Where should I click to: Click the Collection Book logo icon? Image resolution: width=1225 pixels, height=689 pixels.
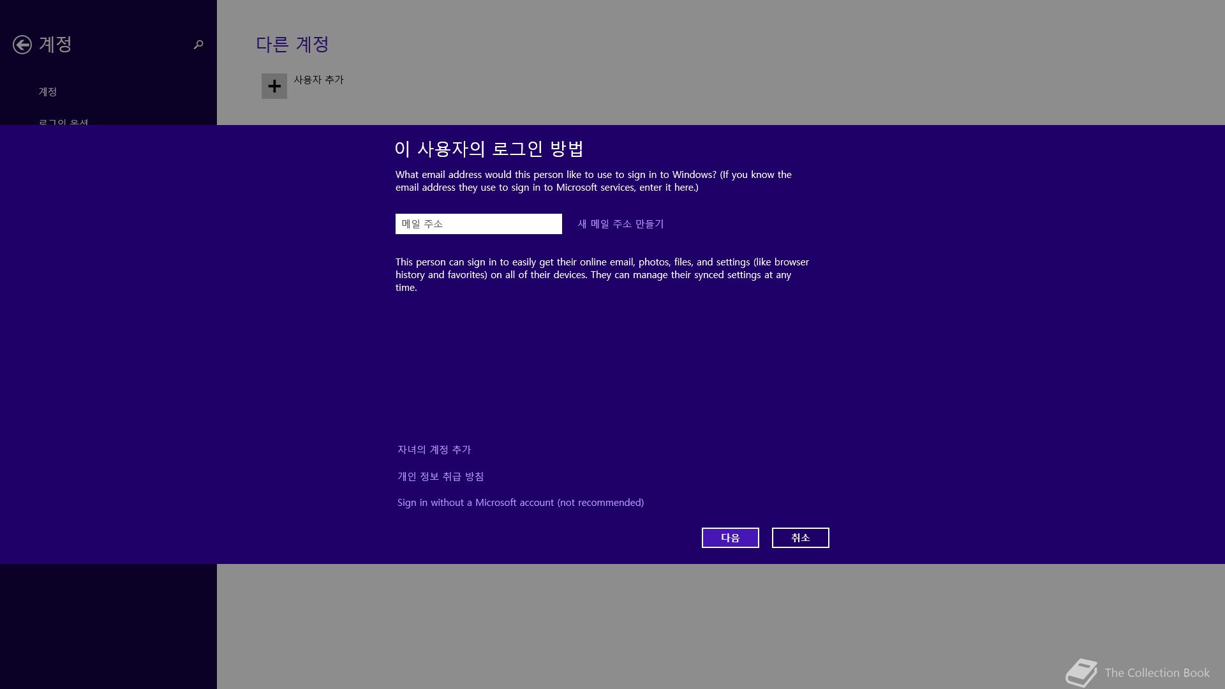[x=1081, y=672]
